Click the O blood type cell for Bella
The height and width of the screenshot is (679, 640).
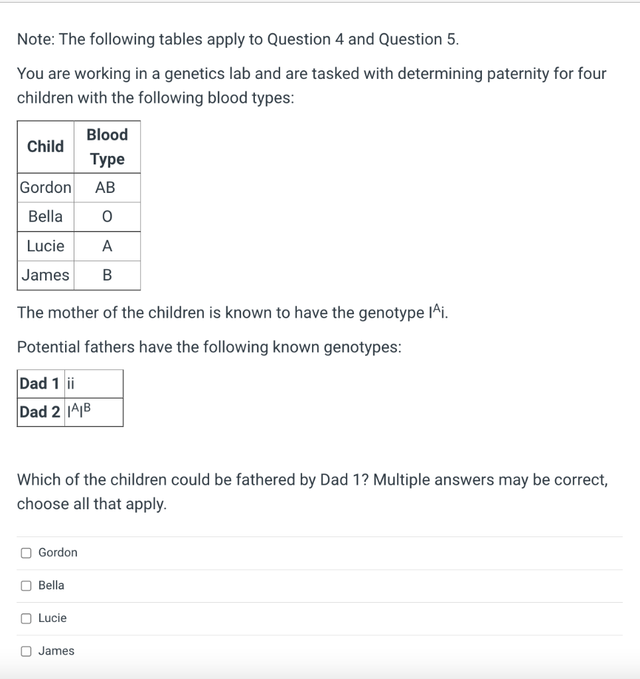click(107, 216)
